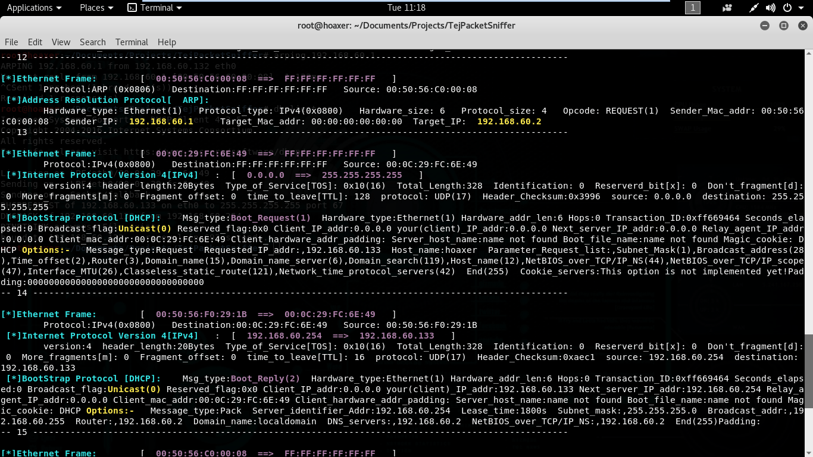Open the View menu

coord(61,42)
